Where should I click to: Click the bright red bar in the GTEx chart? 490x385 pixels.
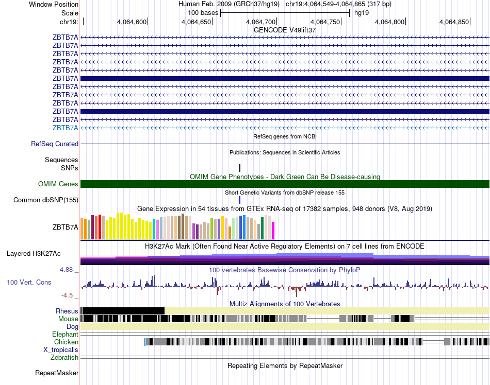click(100, 227)
